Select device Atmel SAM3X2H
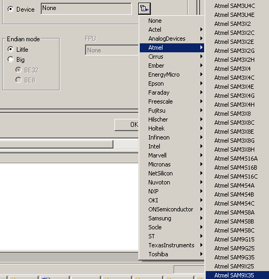Image resolution: width=269 pixels, height=279 pixels. point(237,60)
